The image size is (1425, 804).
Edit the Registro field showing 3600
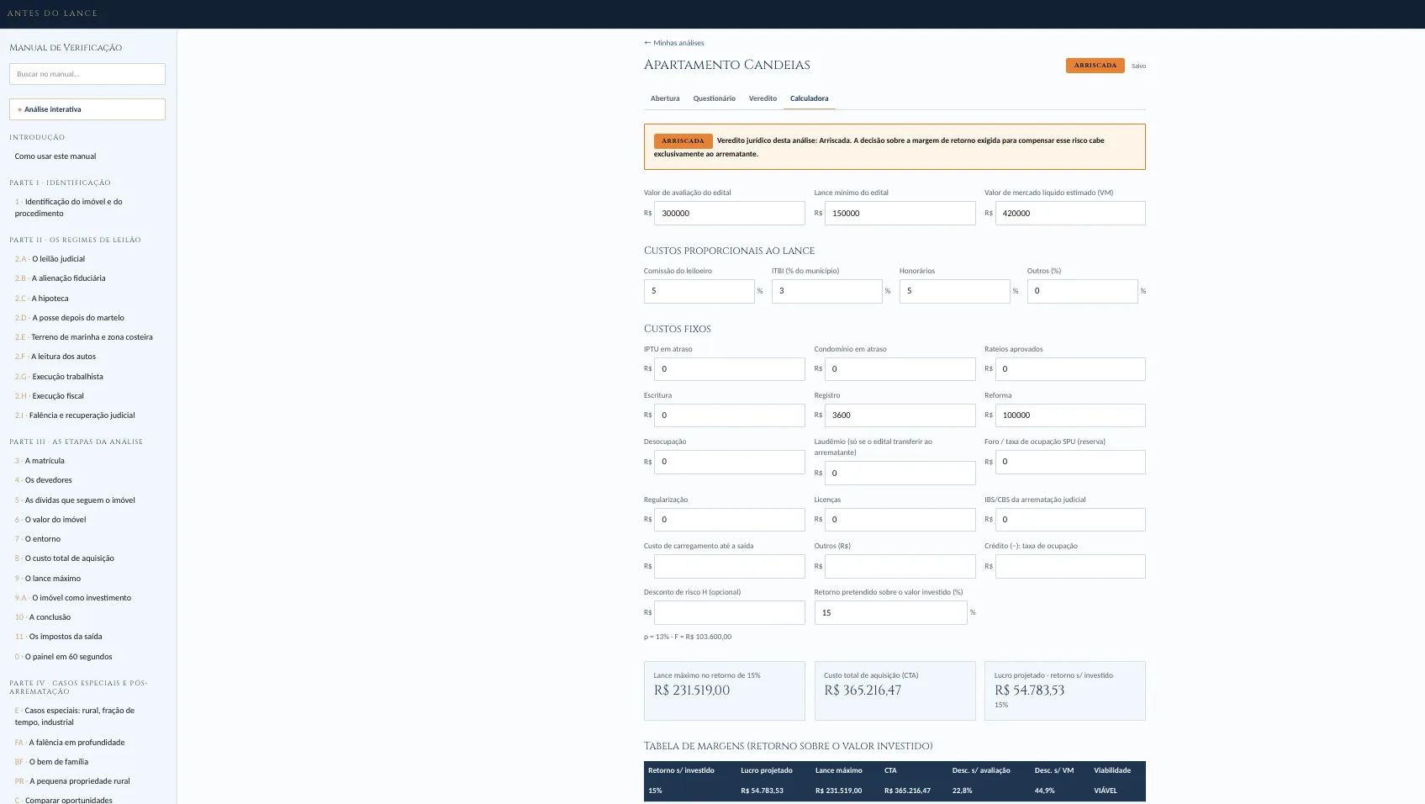coord(900,415)
